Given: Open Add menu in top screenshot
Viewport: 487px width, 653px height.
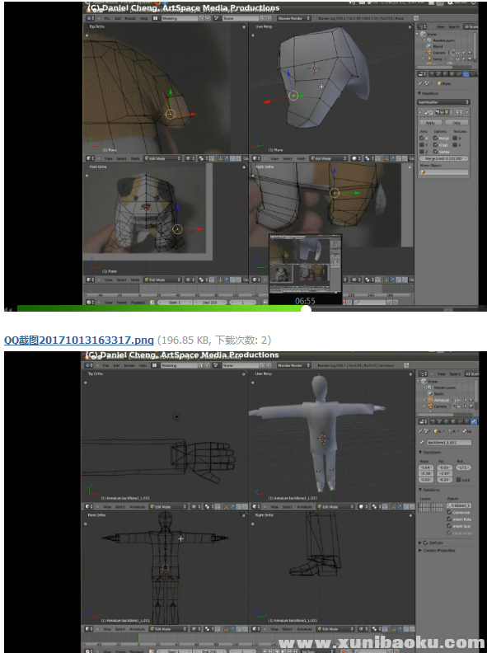Looking at the screenshot, I should pyautogui.click(x=118, y=18).
